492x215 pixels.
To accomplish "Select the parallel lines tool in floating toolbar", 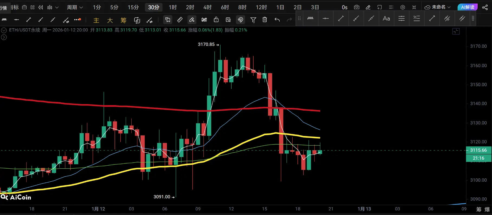I will point(402,18).
